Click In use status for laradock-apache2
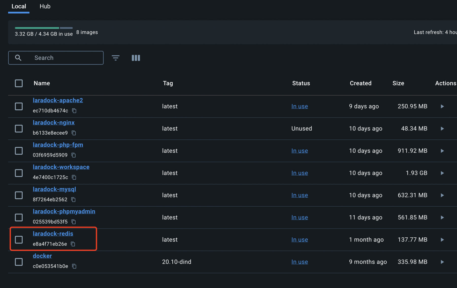Image resolution: width=457 pixels, height=288 pixels. click(300, 106)
